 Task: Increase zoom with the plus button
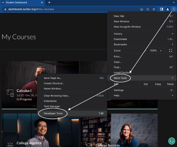coord(161,51)
